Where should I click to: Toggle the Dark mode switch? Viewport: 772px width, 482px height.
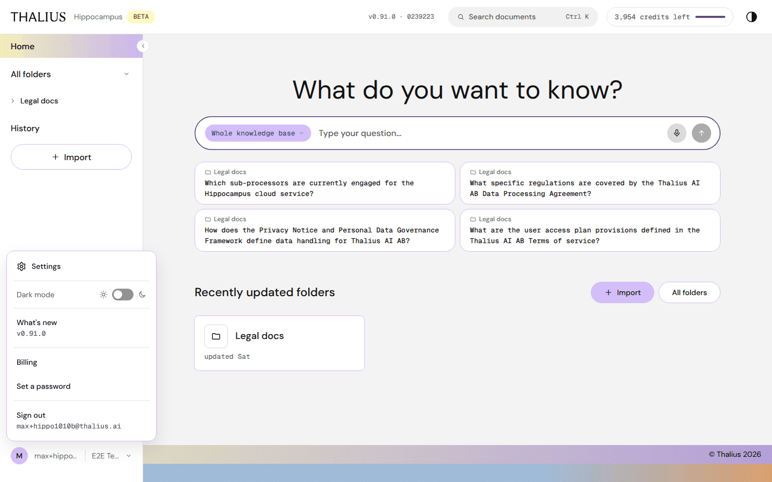pos(123,295)
